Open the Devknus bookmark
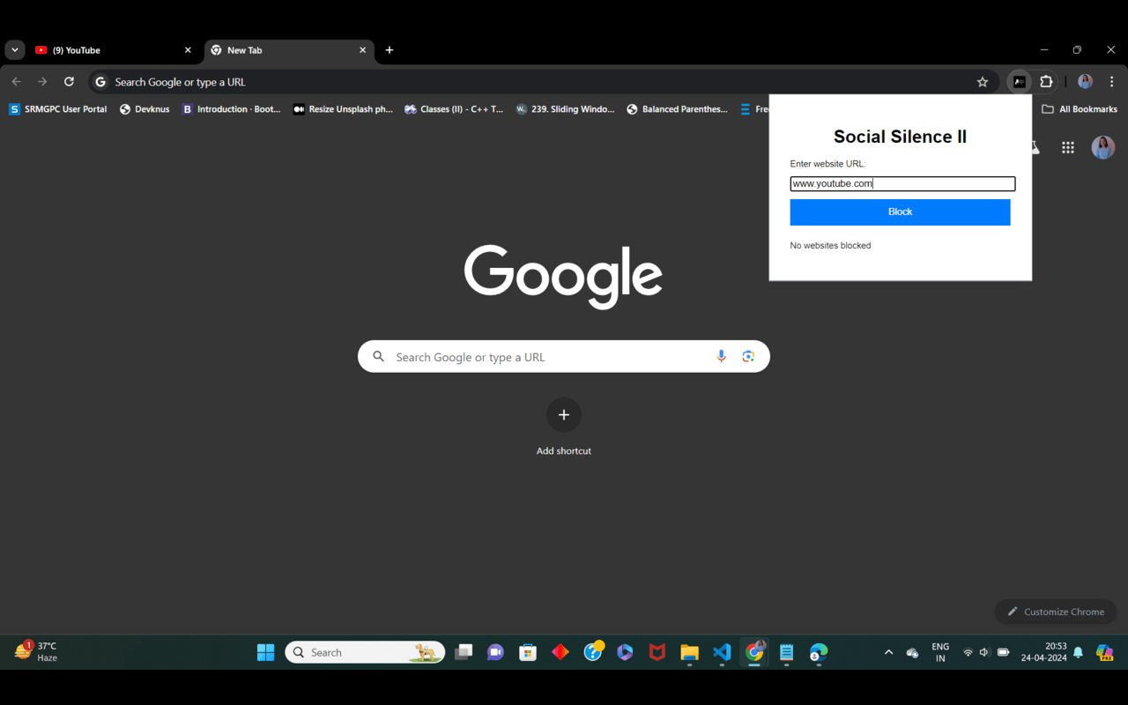Viewport: 1128px width, 705px height. coord(145,109)
